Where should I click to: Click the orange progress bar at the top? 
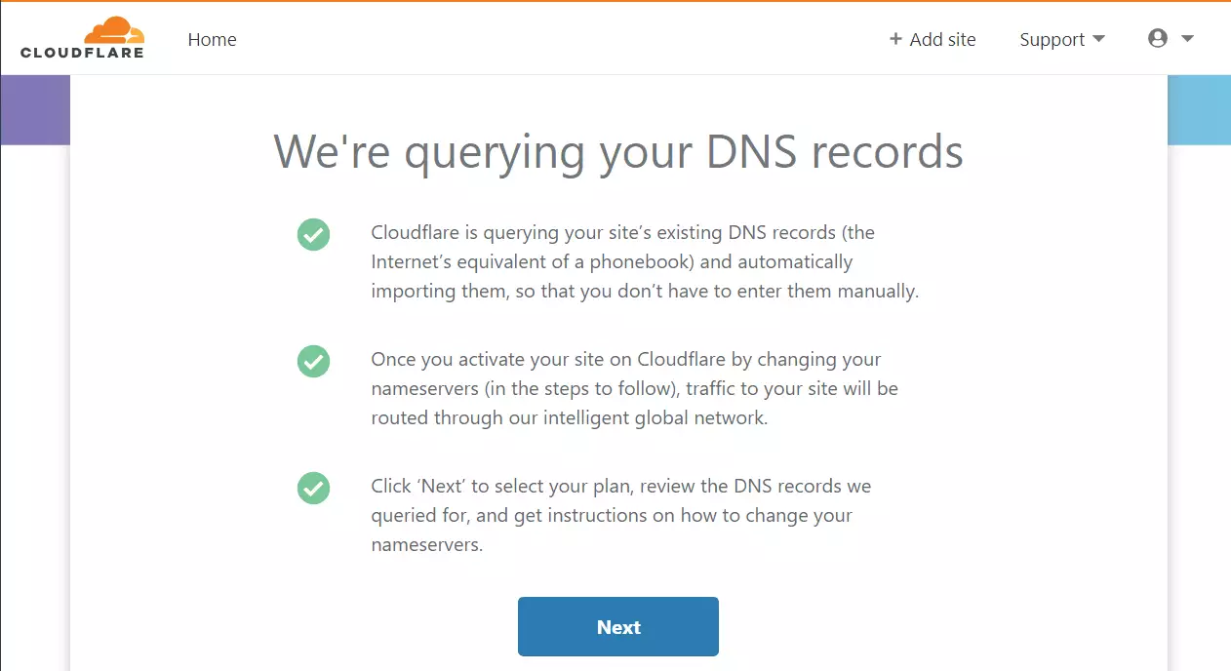click(615, 1)
